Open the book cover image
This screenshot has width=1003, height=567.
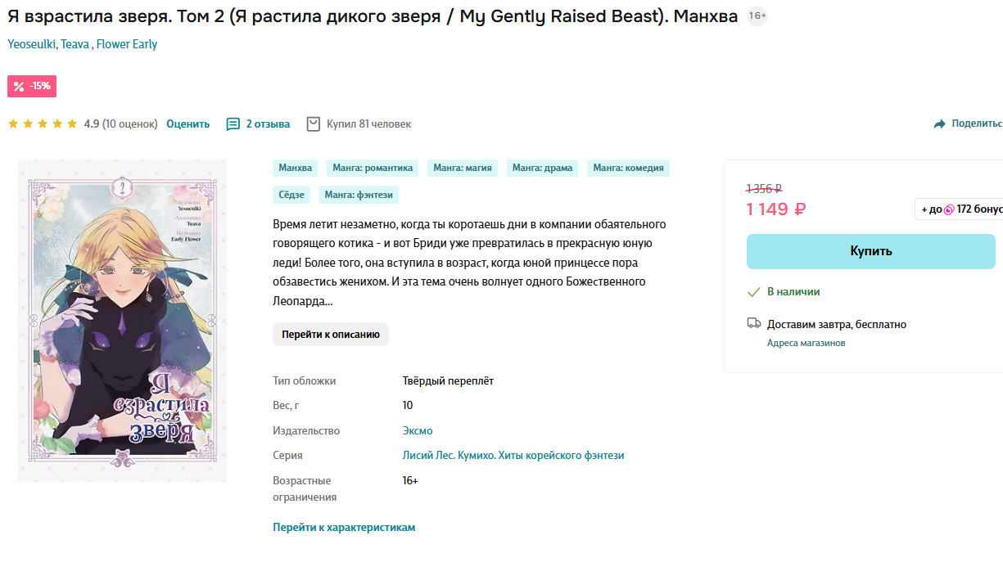(x=123, y=320)
